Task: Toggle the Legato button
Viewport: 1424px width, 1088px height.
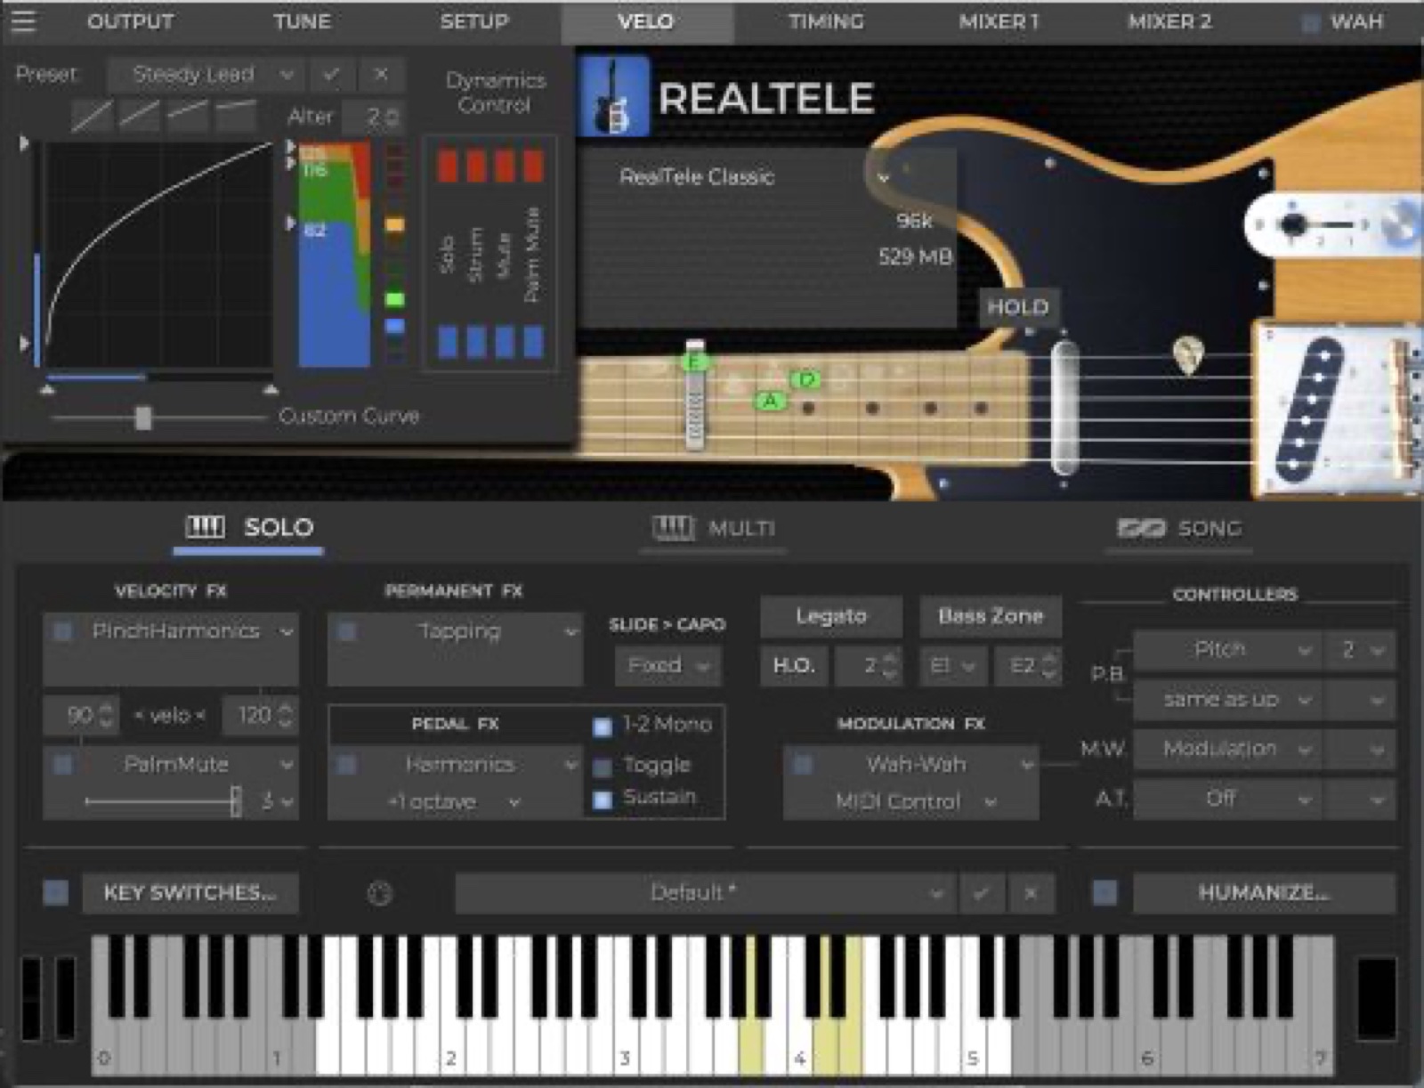Action: point(831,616)
